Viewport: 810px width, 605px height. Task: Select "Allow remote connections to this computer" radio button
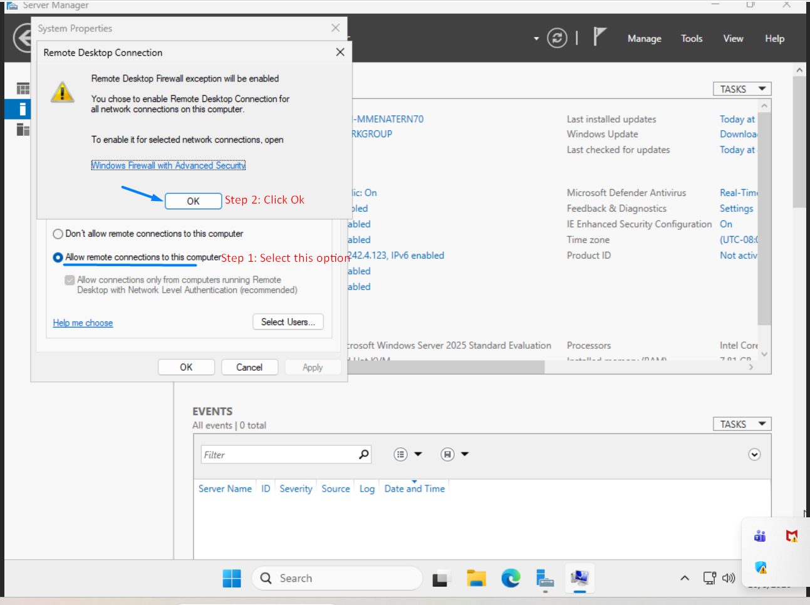[58, 257]
